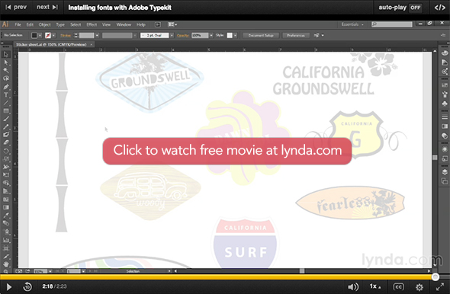Open the Effect menu

pos(92,24)
